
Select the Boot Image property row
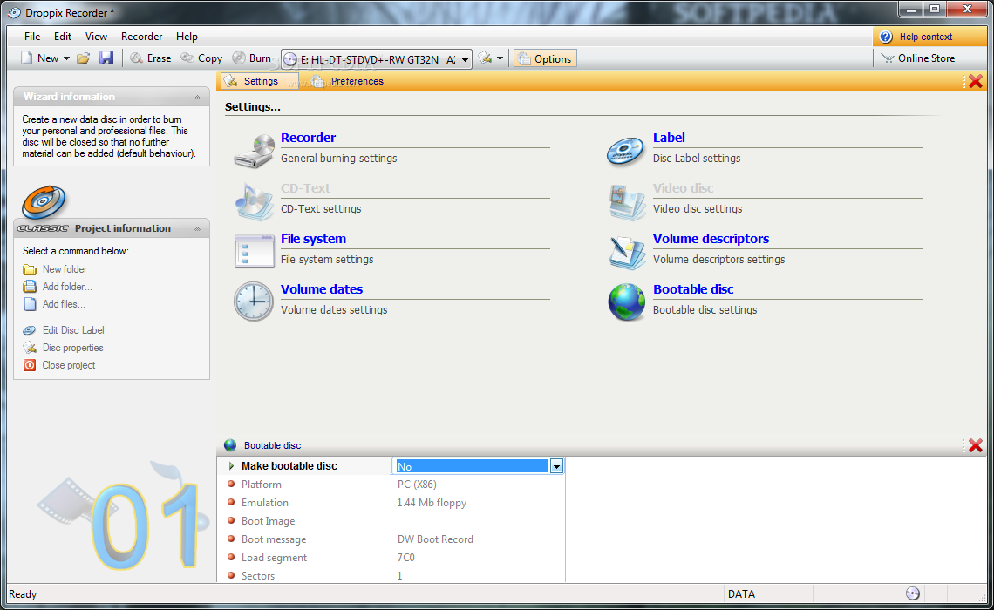391,521
